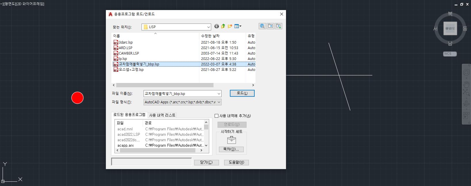Select file 오스넵+고정.lsp in the list

131,70
